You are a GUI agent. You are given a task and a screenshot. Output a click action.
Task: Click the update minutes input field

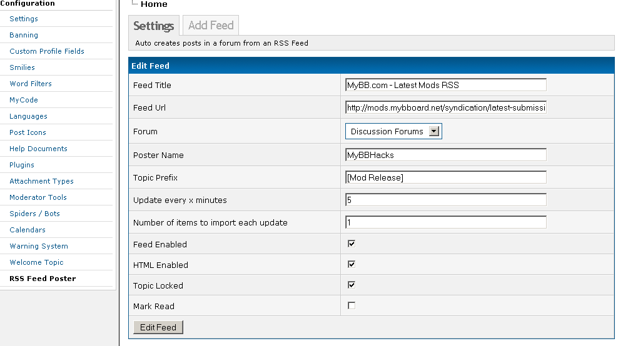coord(445,200)
